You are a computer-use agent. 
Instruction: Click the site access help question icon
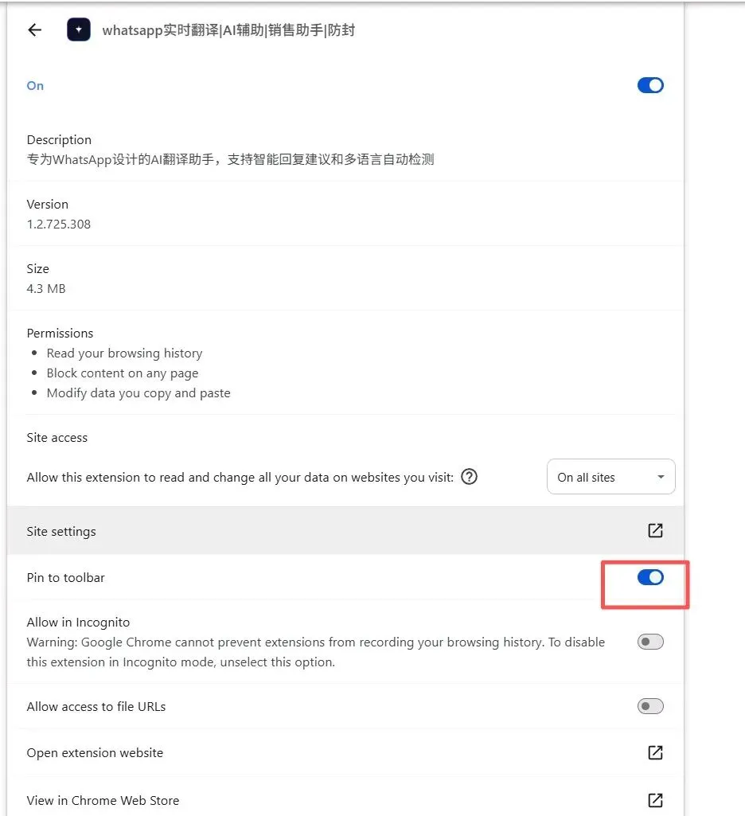pyautogui.click(x=470, y=477)
